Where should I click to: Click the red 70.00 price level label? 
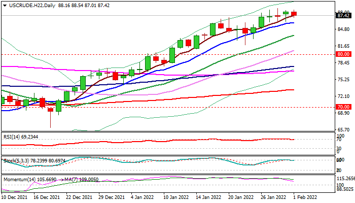343,107
